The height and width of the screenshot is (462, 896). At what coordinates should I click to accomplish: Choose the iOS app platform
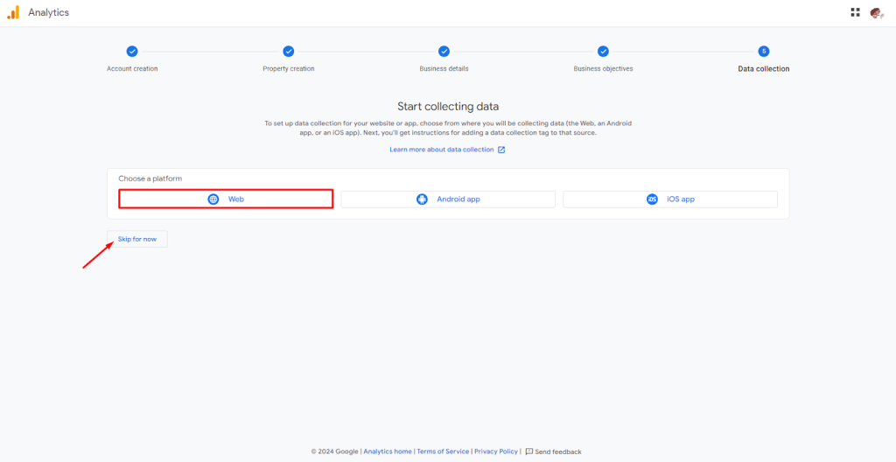pyautogui.click(x=670, y=199)
